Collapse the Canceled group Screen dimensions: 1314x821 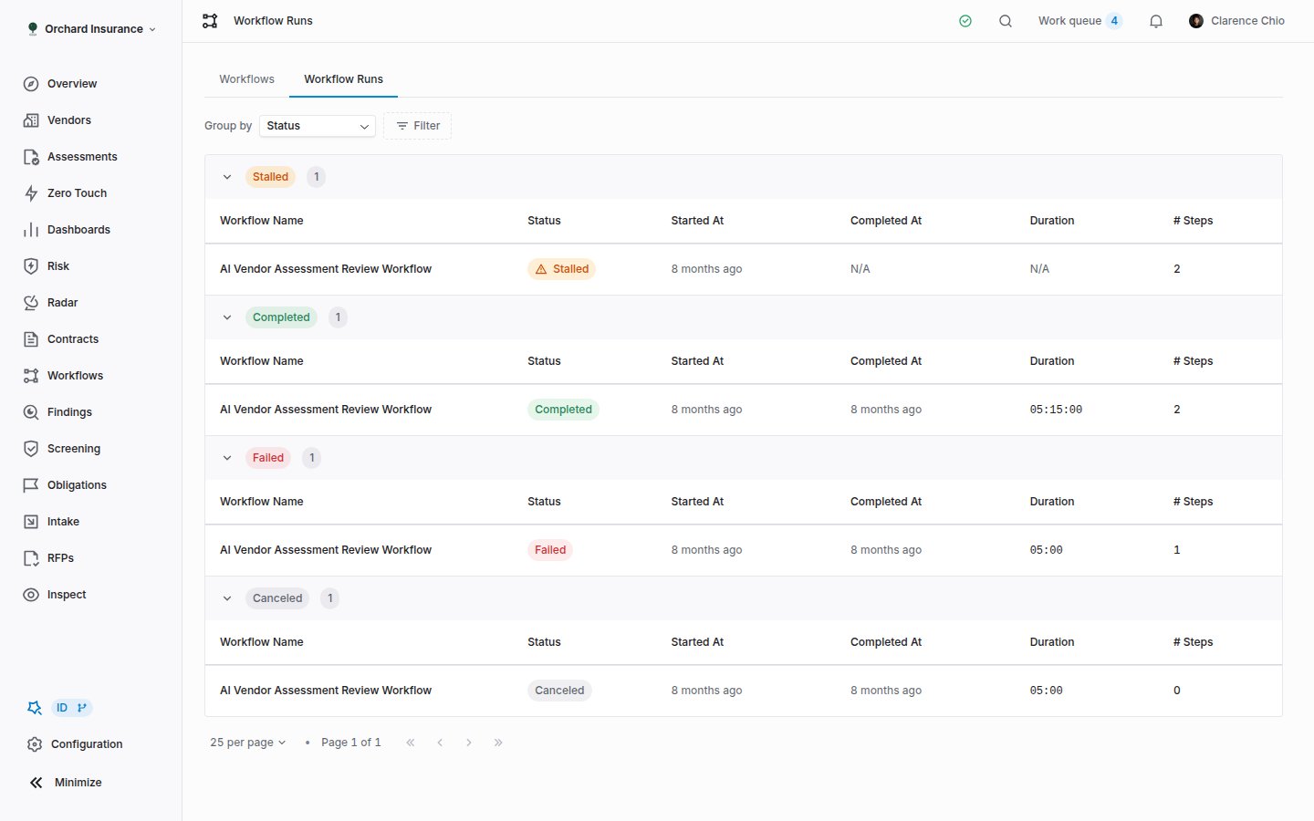[x=227, y=598]
